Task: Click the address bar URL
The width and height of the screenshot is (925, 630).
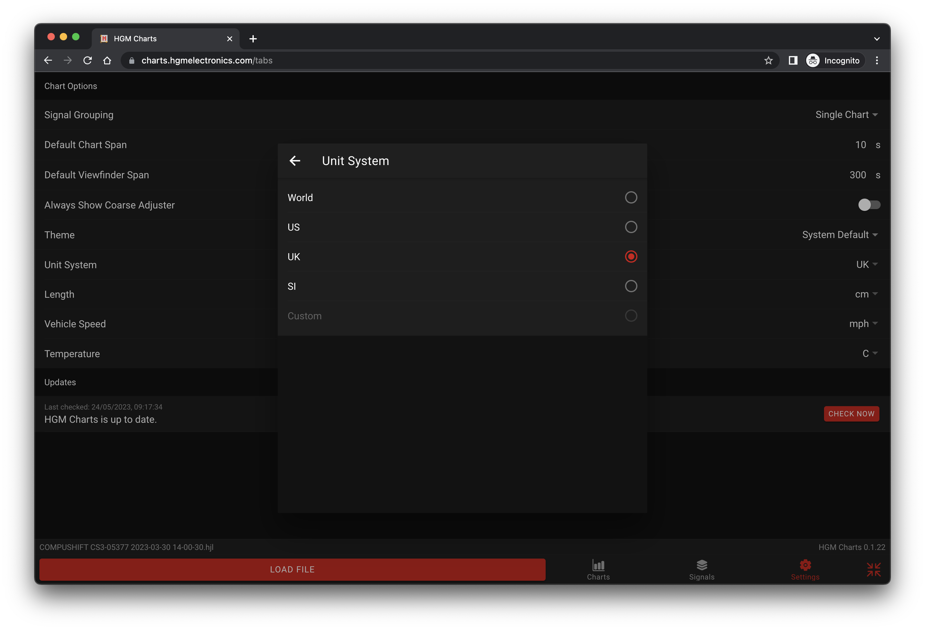Action: pos(207,60)
